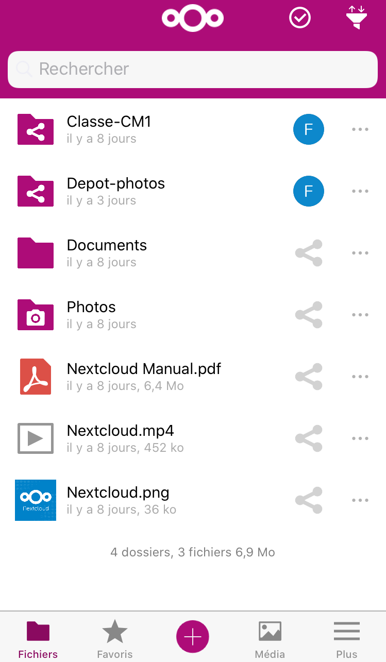
Task: Tap the Nextcloud logo in the header
Action: [x=193, y=18]
